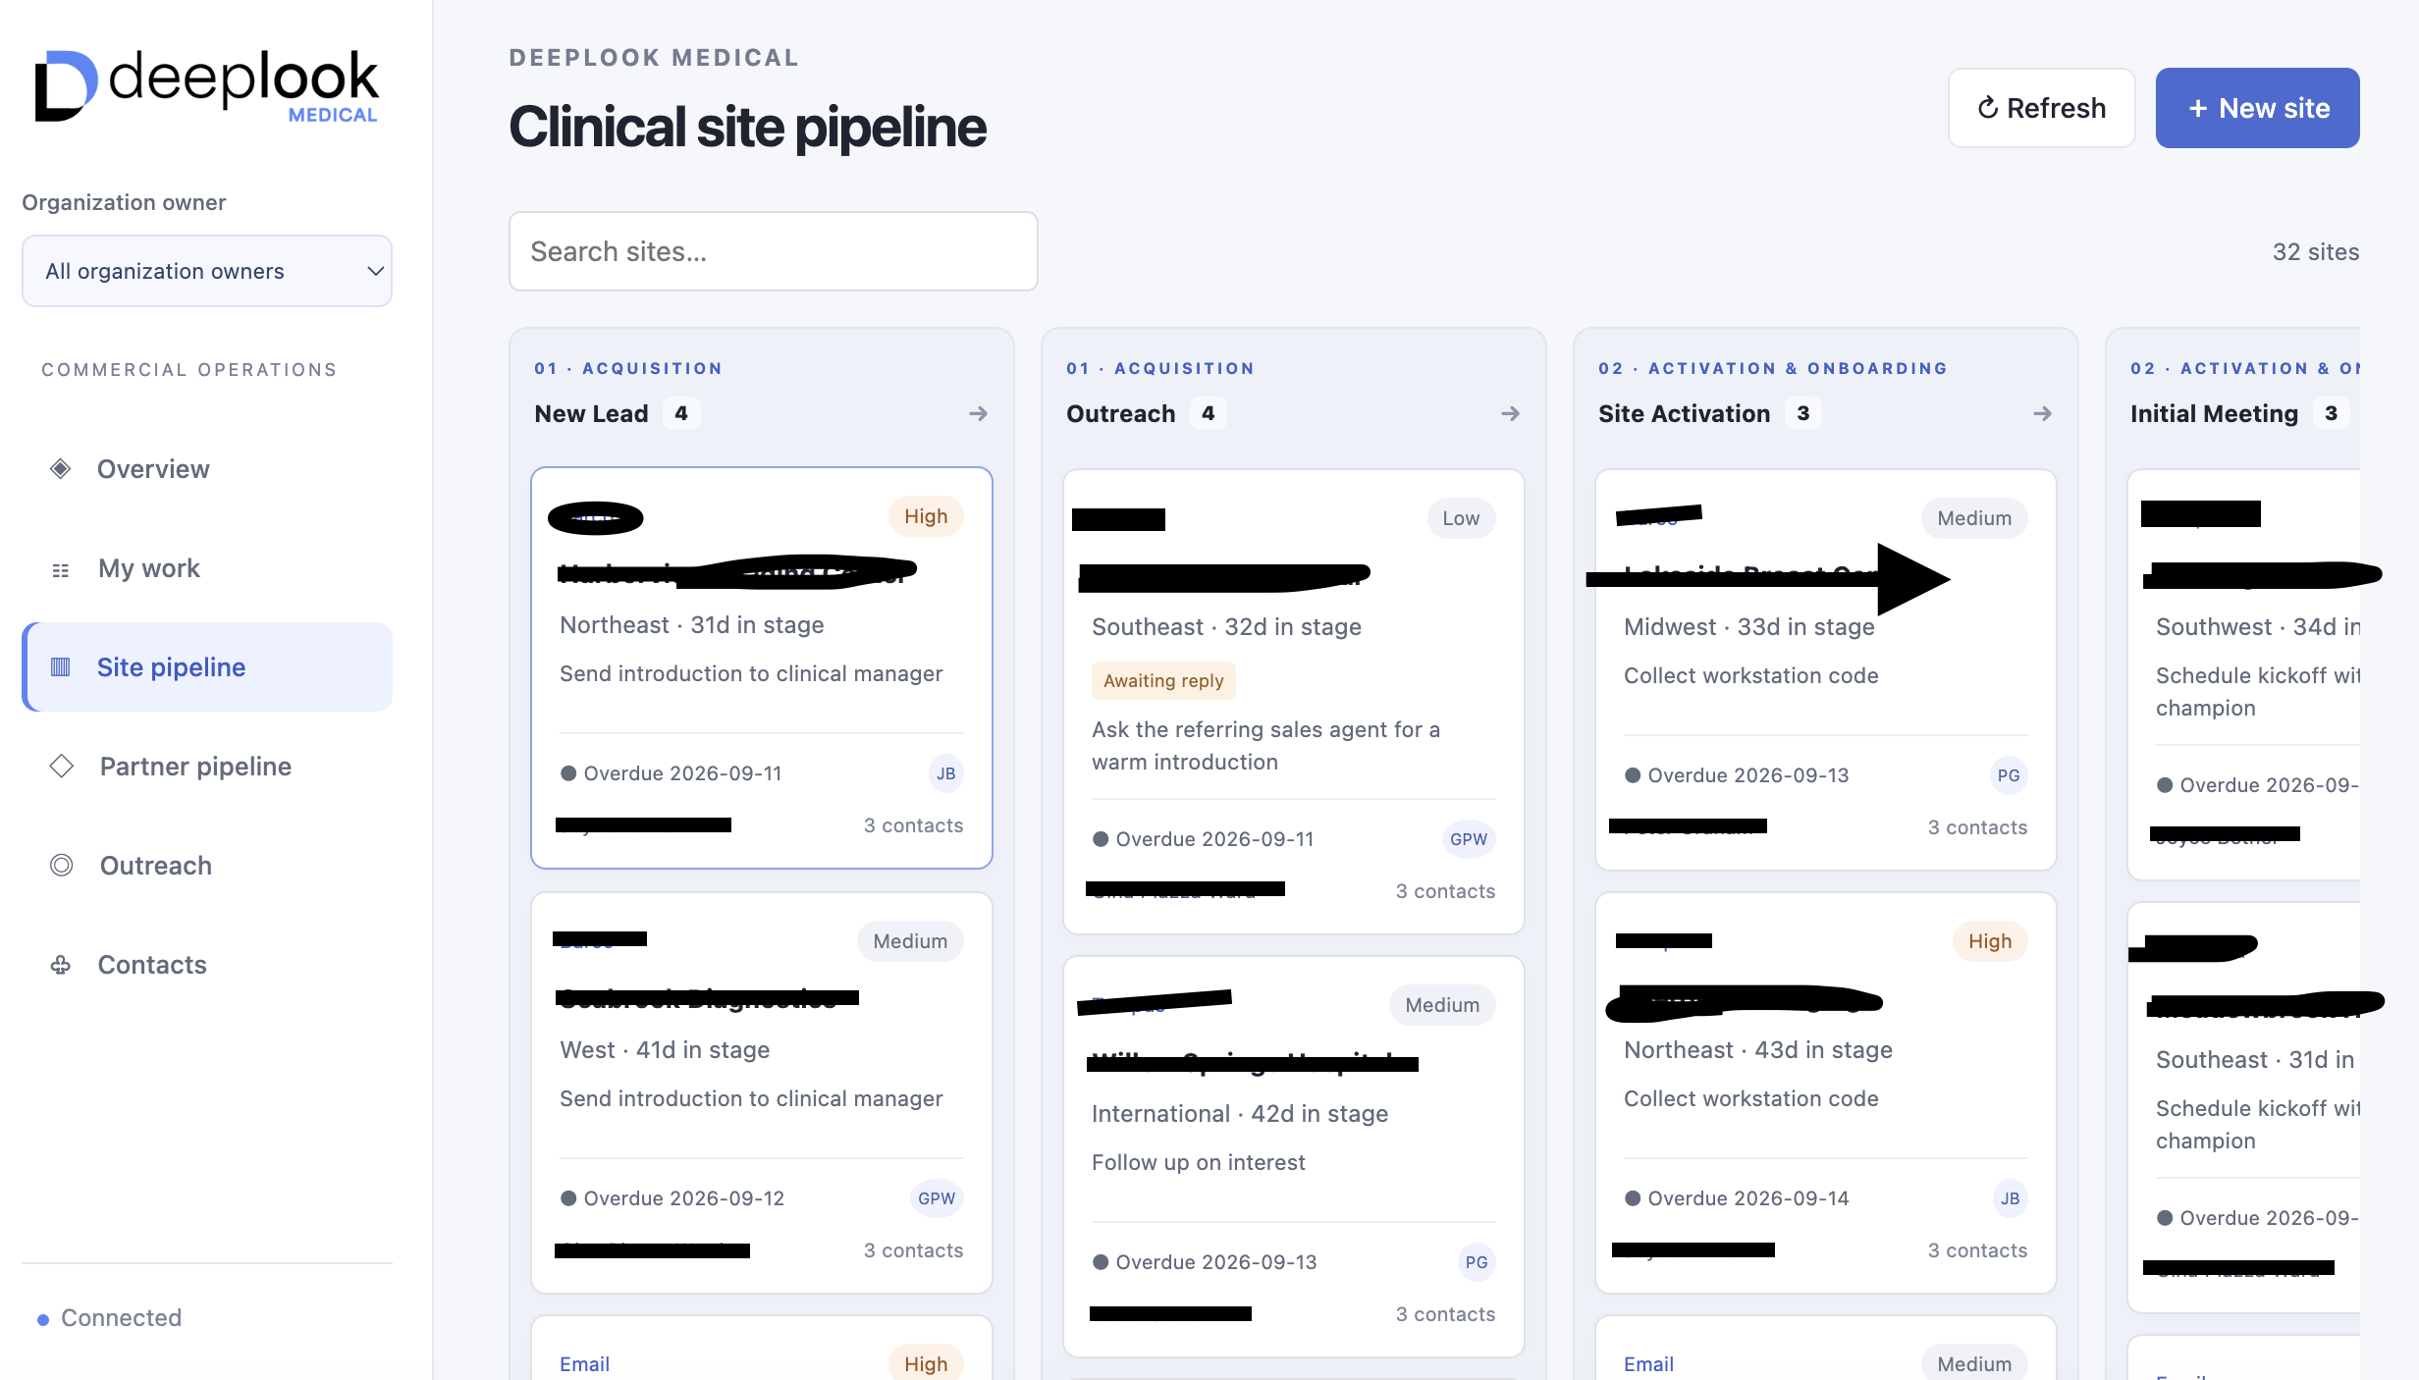Click Outreach column heading in the board

[1120, 414]
